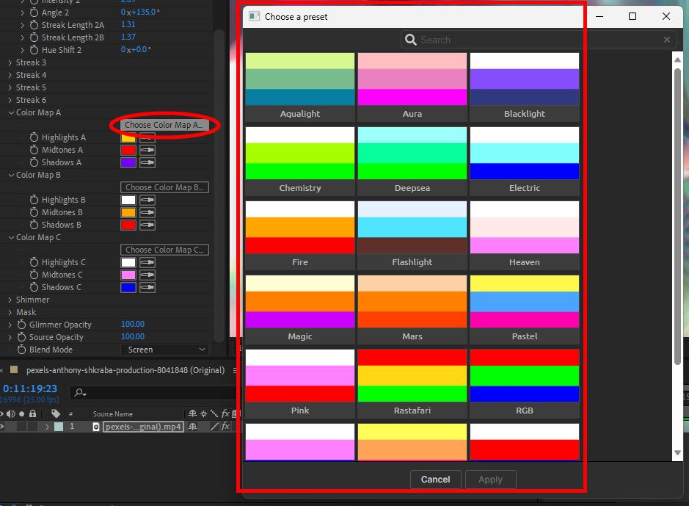Click the timeline search magnifier icon

click(x=79, y=394)
